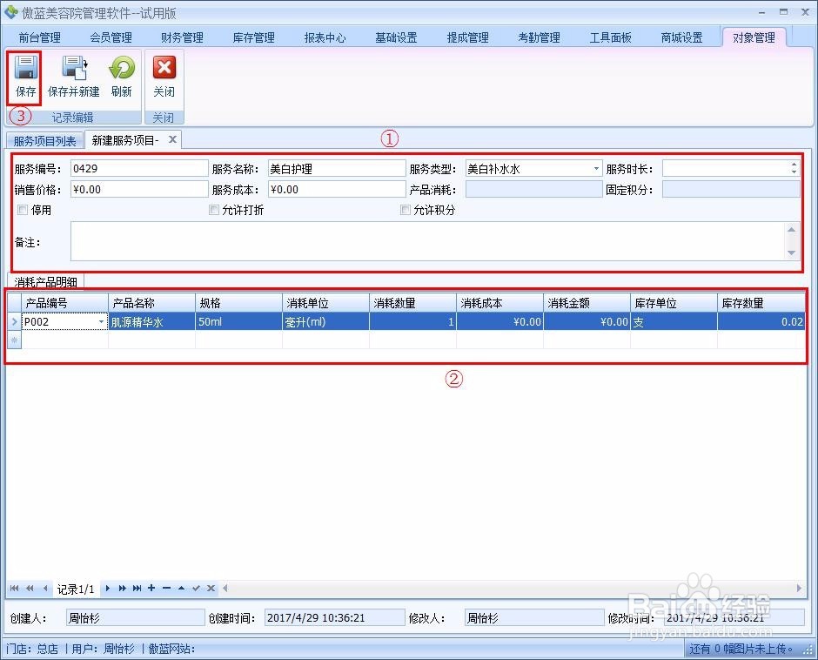Enable the 允许积分 checkbox
This screenshot has height=660, width=818.
[405, 210]
